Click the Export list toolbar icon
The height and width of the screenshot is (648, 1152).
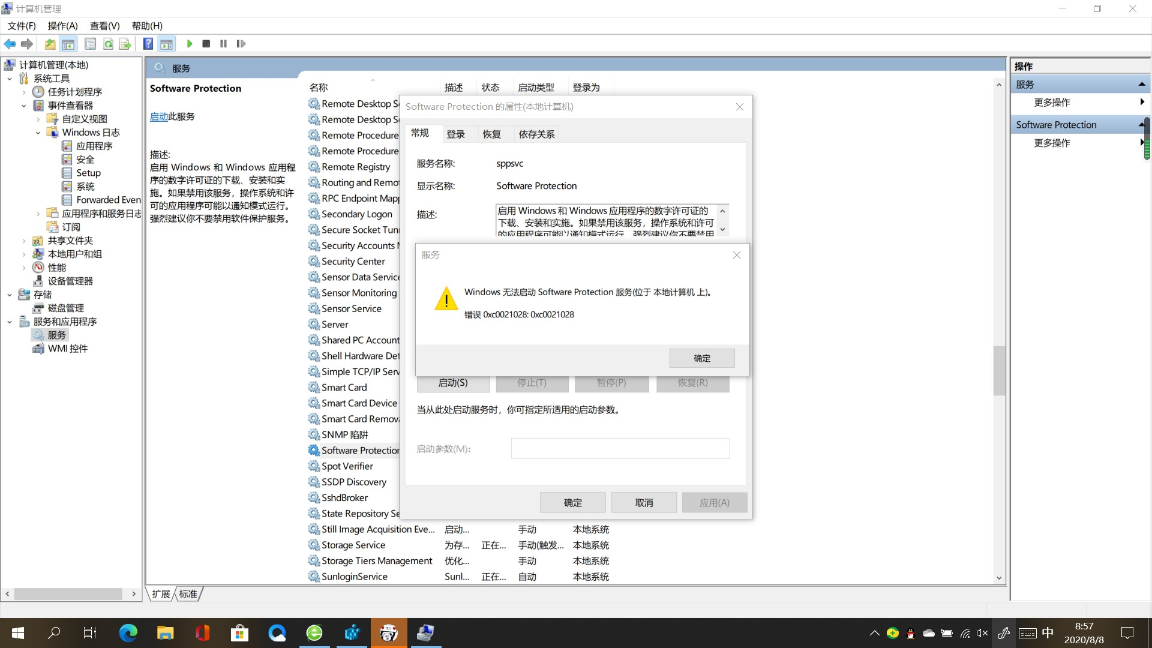click(125, 44)
